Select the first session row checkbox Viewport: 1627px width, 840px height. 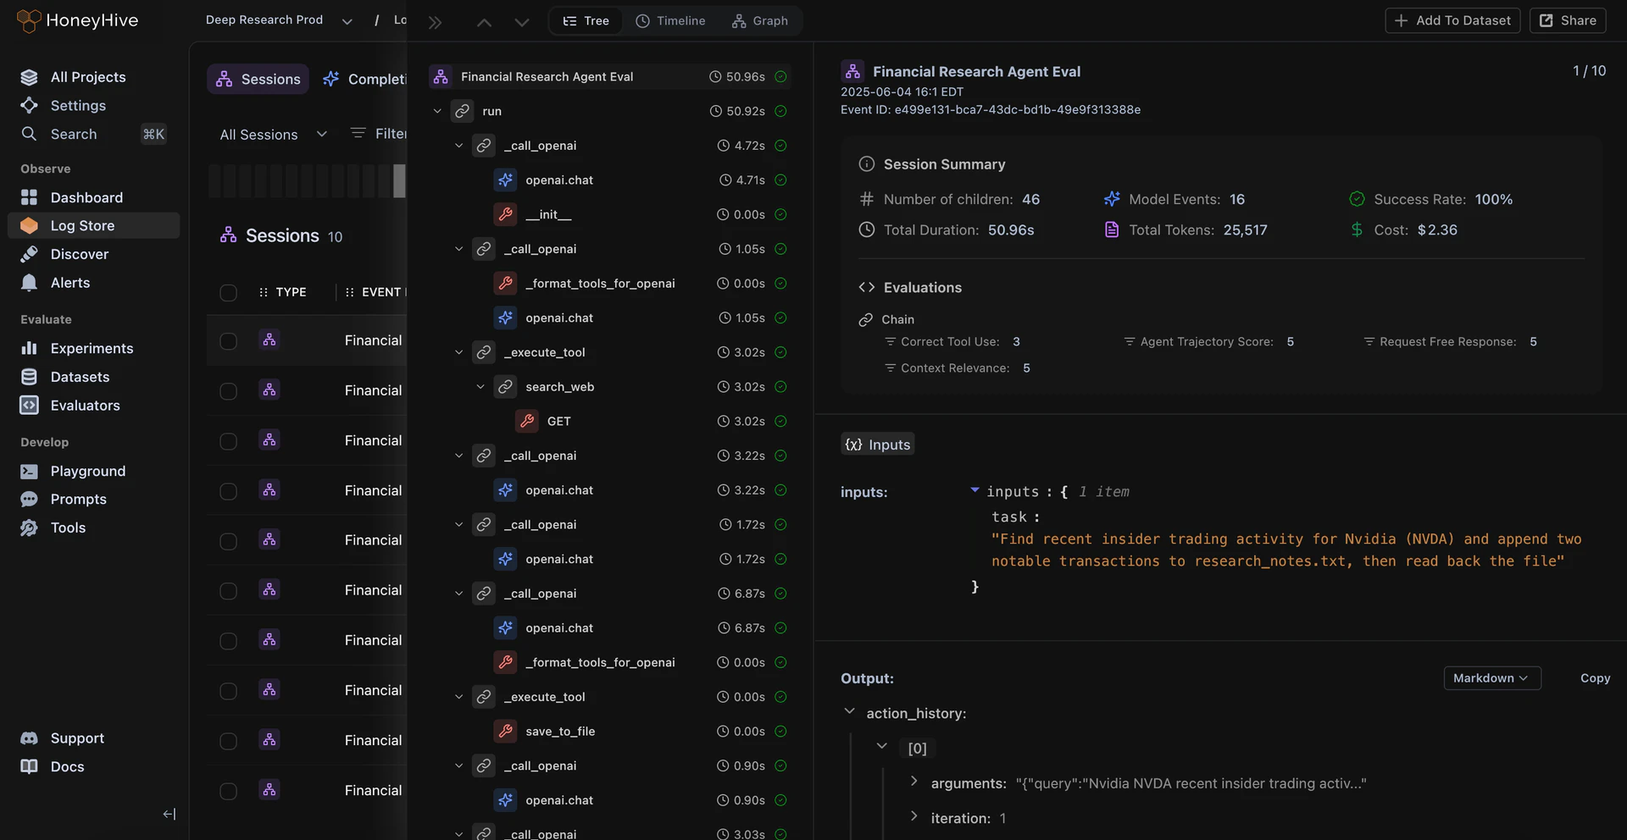(228, 341)
